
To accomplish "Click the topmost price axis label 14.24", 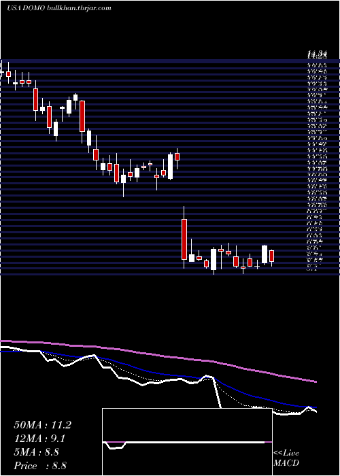I will pyautogui.click(x=317, y=55).
